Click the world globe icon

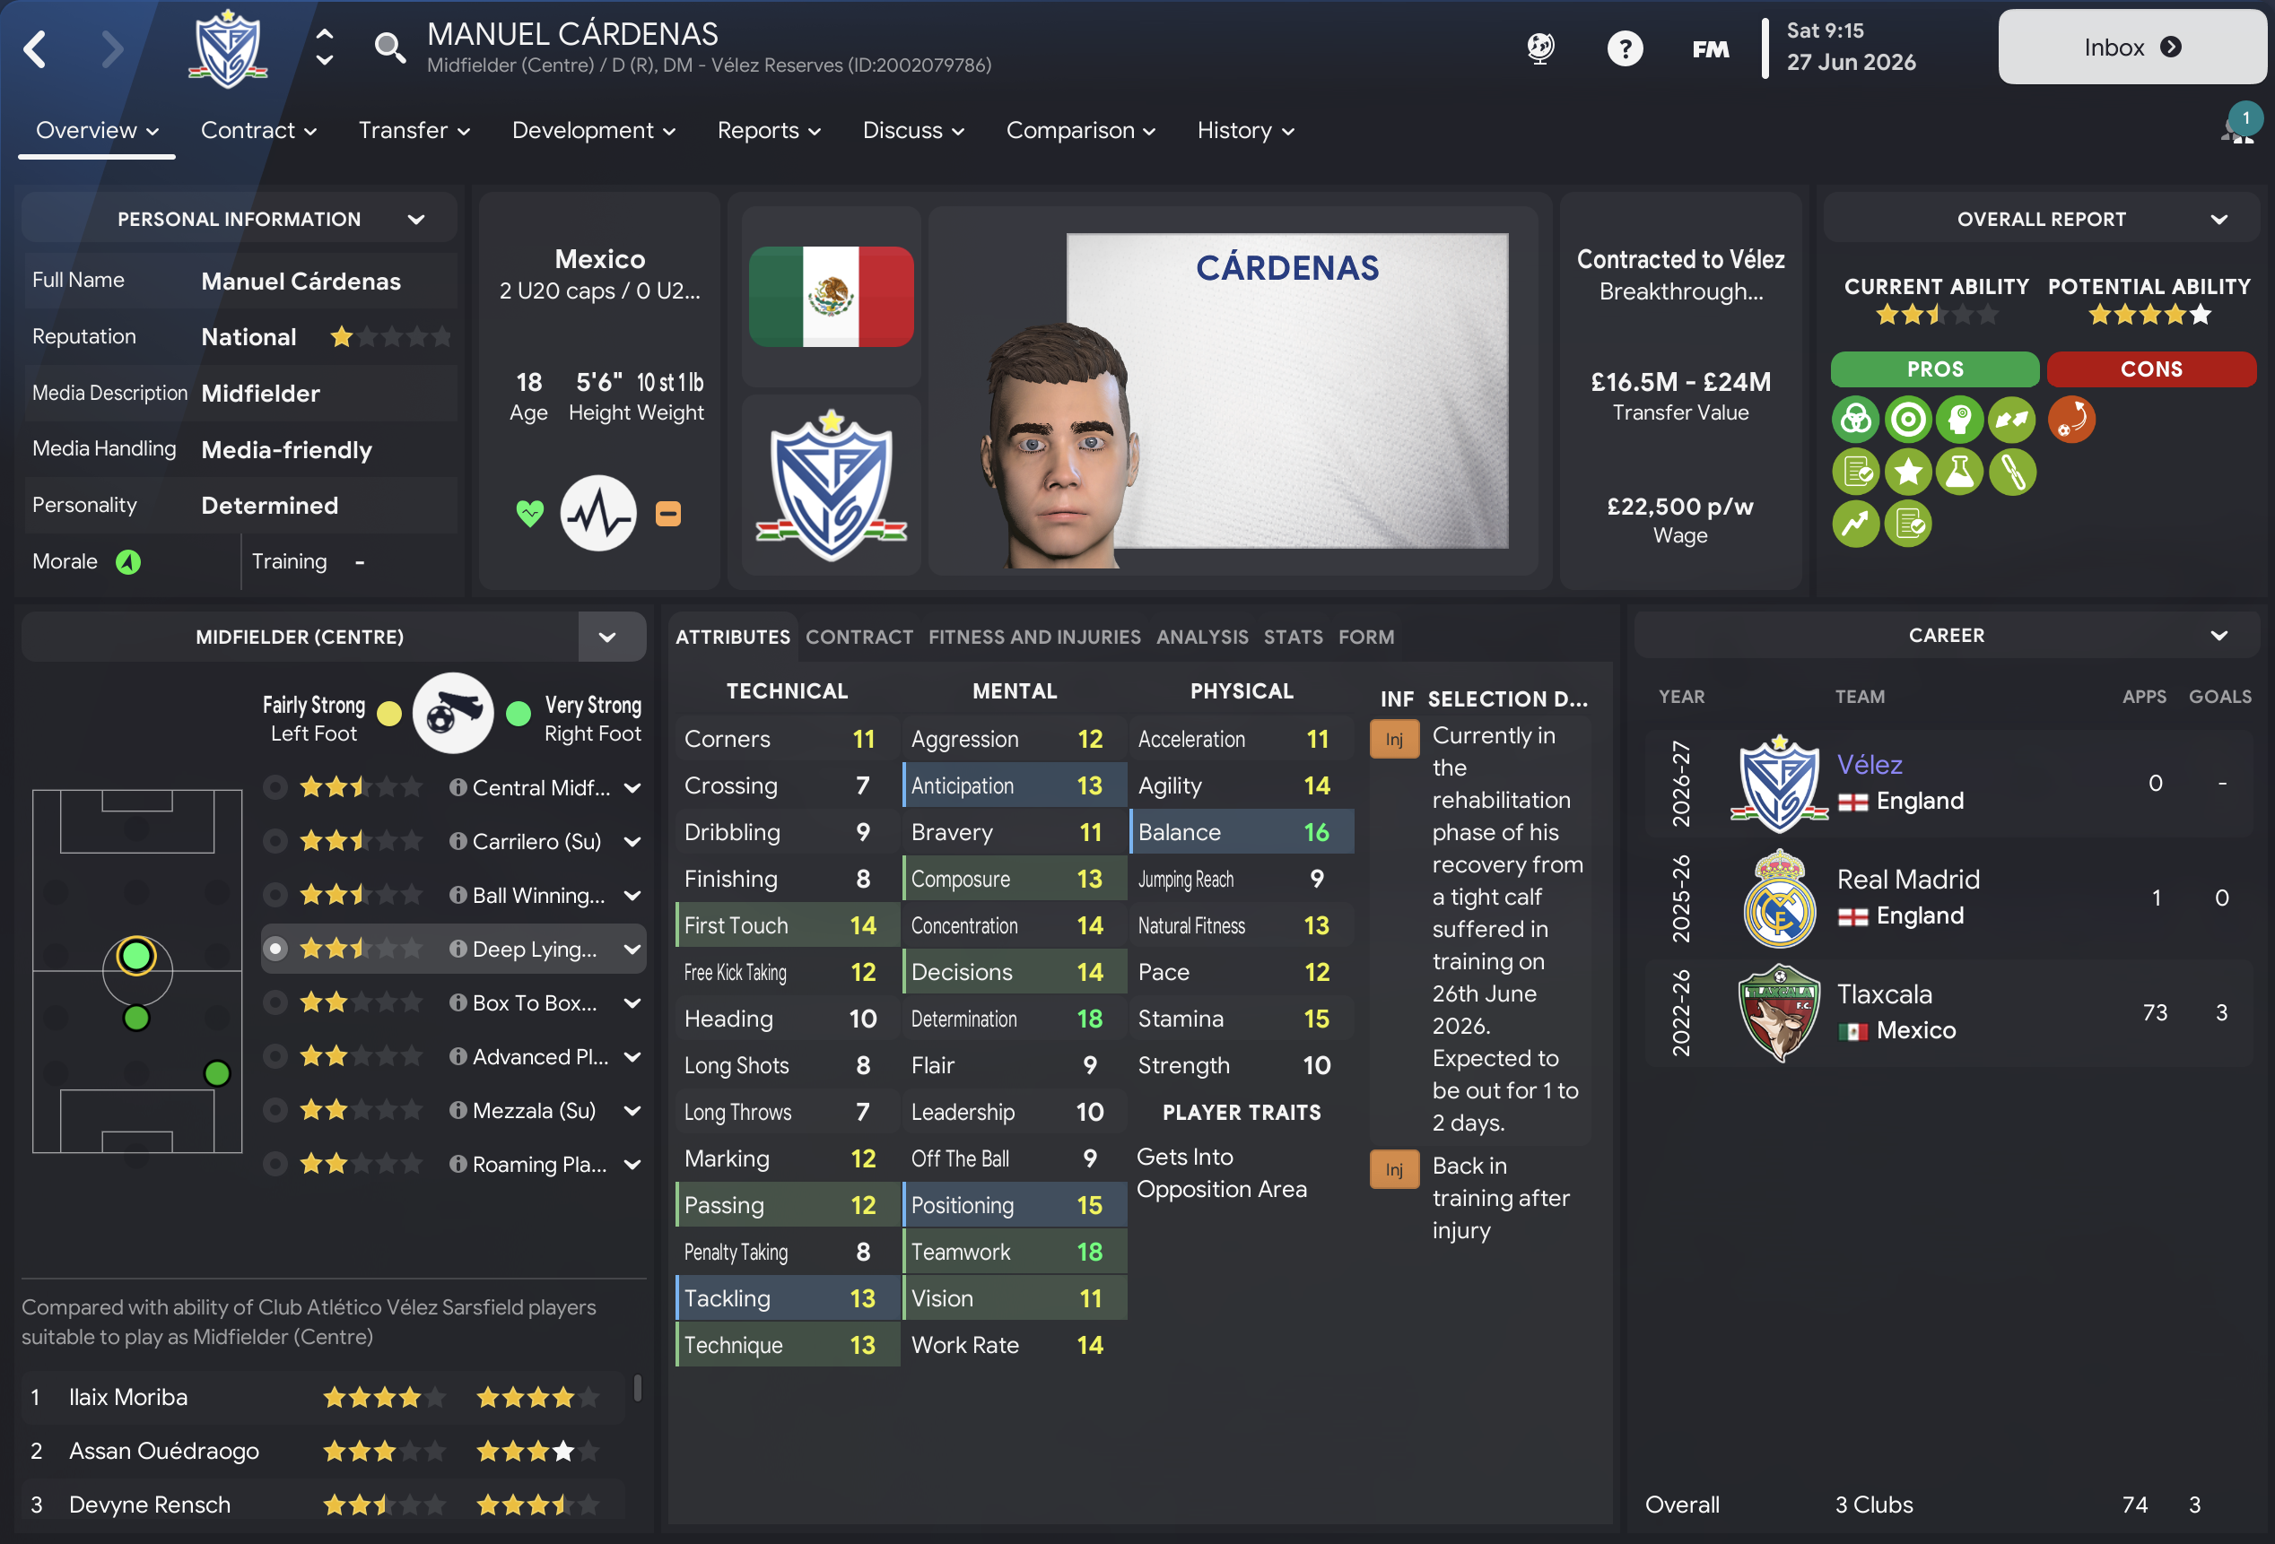coord(1539,48)
